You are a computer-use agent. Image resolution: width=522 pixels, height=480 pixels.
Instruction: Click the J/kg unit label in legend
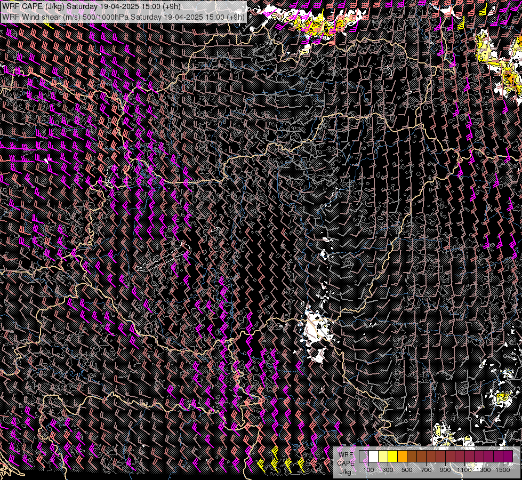(346, 472)
